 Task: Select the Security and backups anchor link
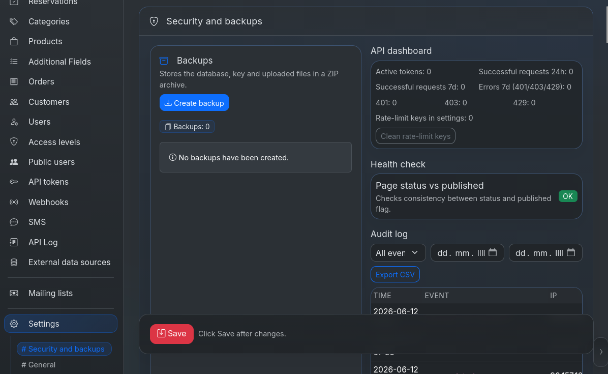65,349
